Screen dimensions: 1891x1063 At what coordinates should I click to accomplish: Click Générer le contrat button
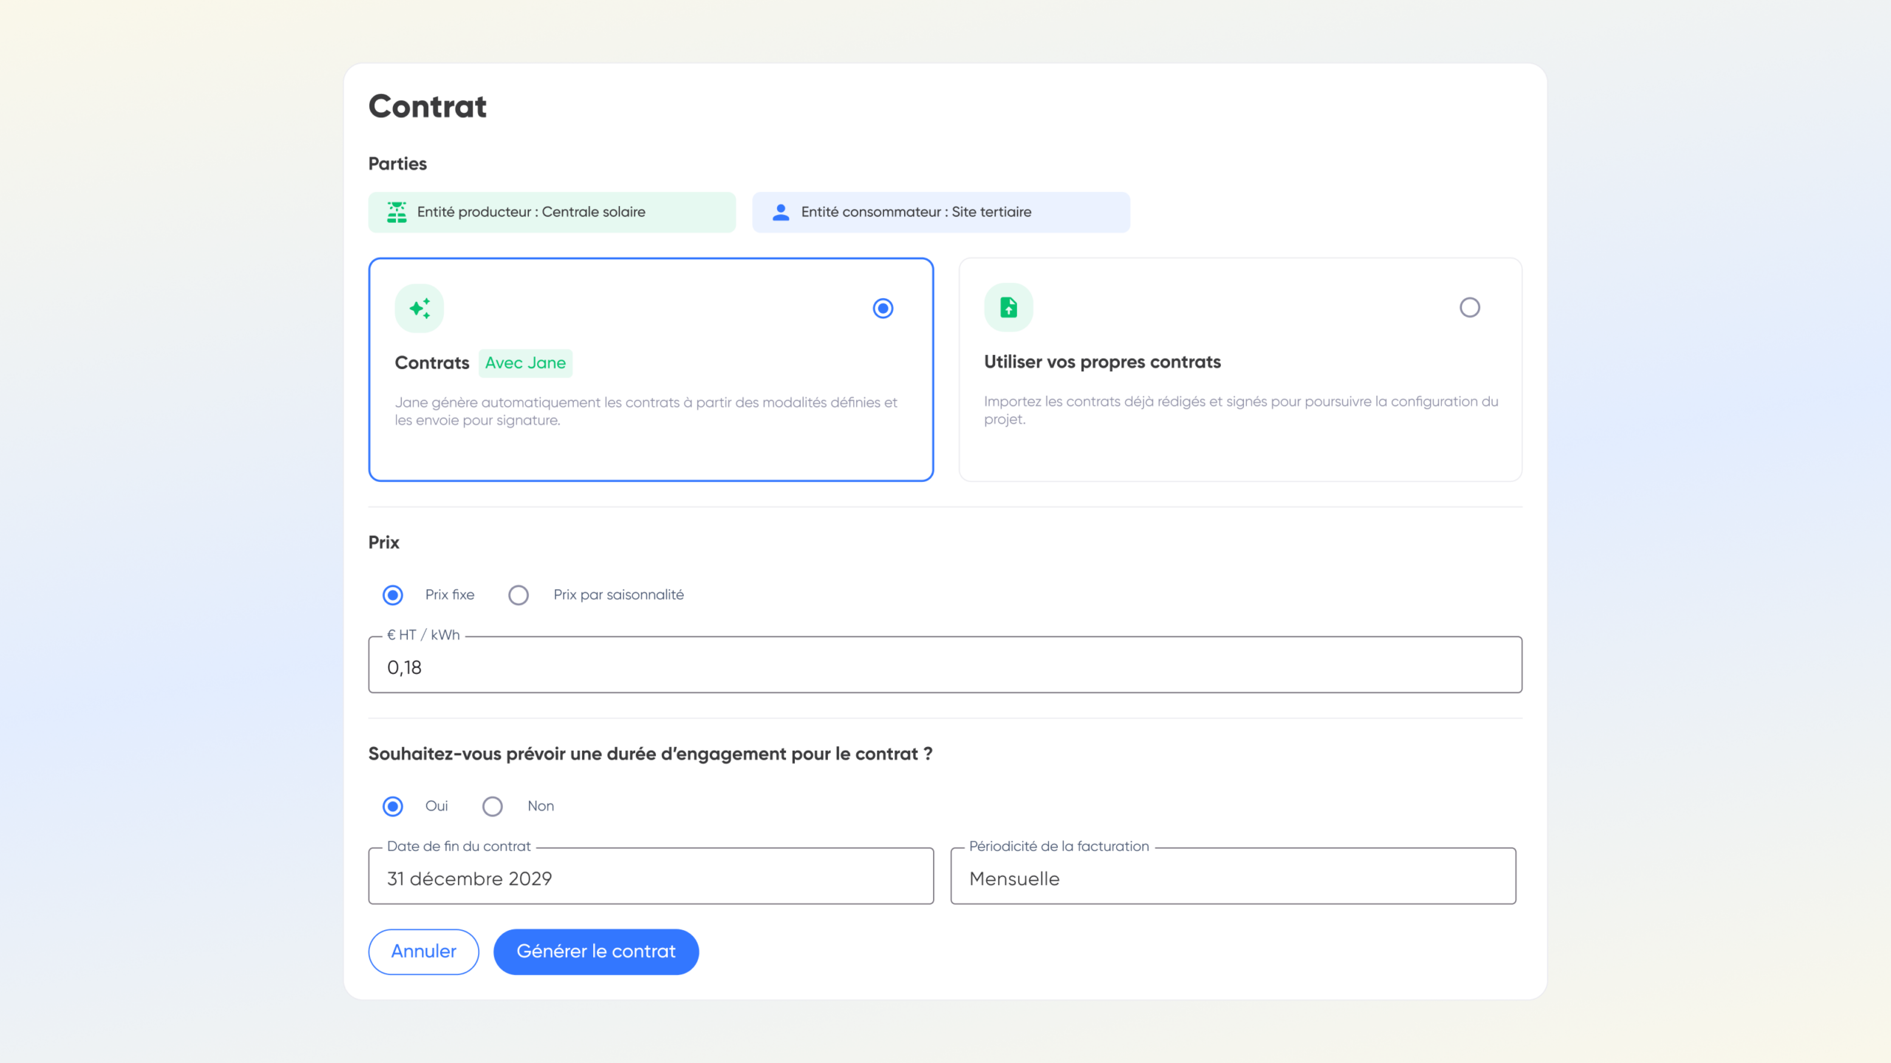(596, 952)
